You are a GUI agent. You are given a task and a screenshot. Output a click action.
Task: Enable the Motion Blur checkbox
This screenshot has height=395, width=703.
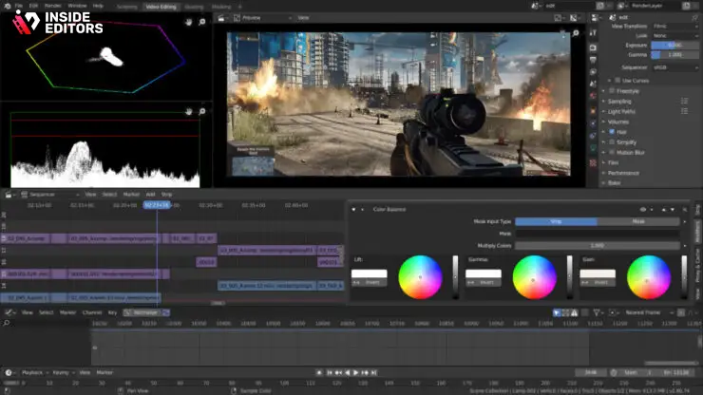tap(612, 153)
